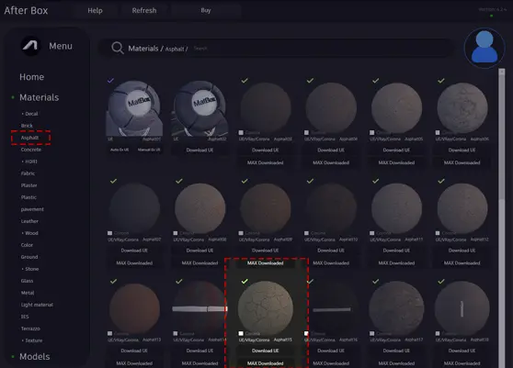Click the green checkmark on Asphalt18 card
The width and height of the screenshot is (513, 368).
click(x=441, y=281)
